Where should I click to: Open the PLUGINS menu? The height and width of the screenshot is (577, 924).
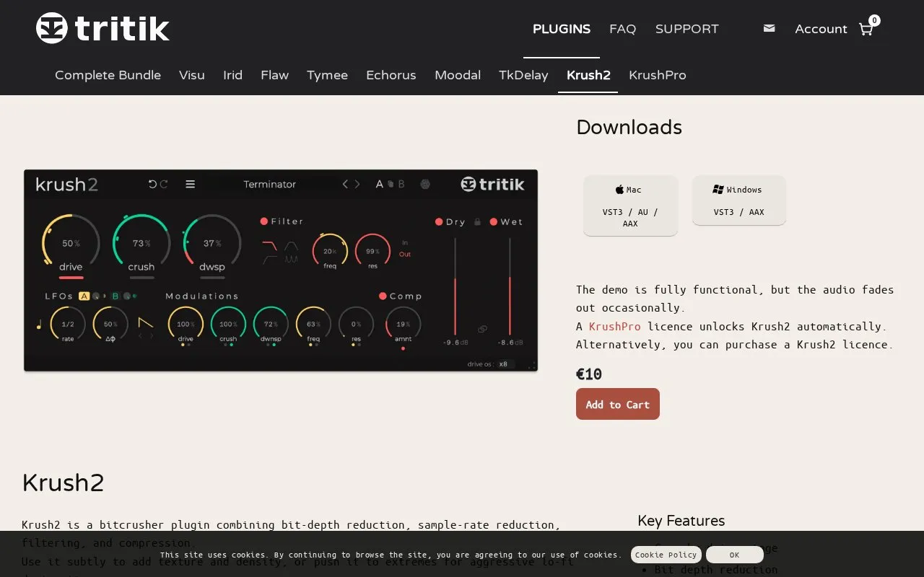[562, 29]
